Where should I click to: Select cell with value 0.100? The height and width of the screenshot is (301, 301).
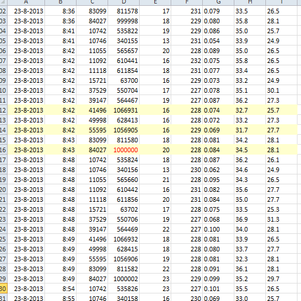tap(218, 229)
